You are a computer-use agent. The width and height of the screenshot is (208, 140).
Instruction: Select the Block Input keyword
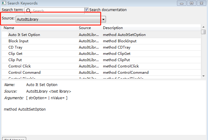18,41
